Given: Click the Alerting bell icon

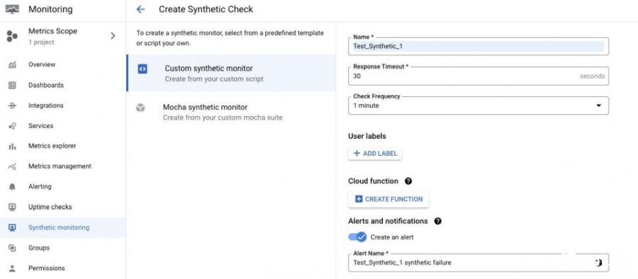Looking at the screenshot, I should coord(12,187).
